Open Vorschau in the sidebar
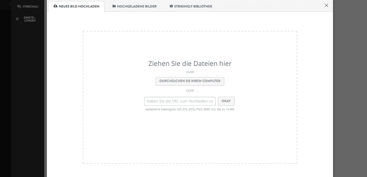 point(28,6)
